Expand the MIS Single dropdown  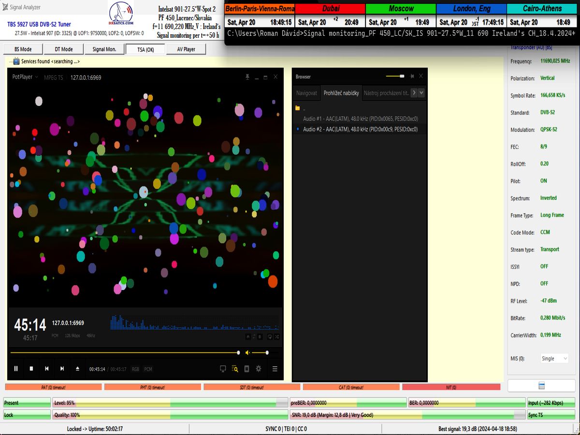point(554,359)
